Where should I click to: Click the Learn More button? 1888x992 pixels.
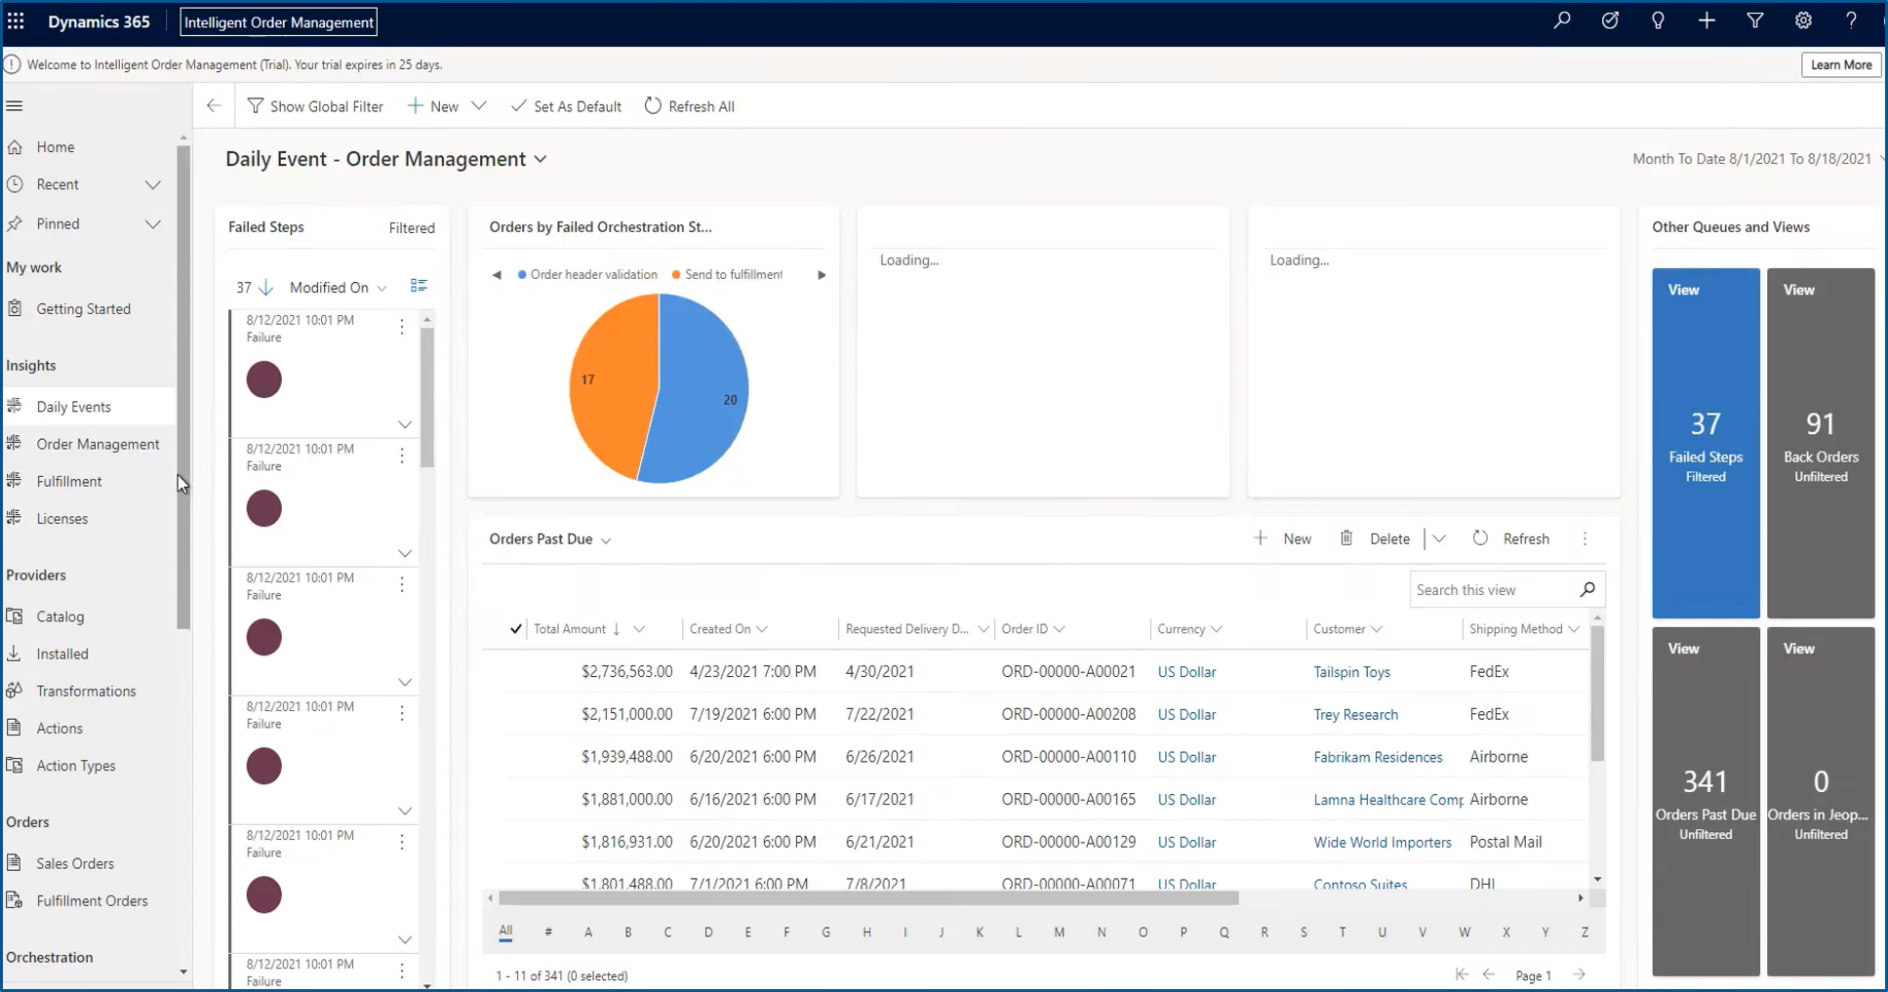pos(1840,64)
